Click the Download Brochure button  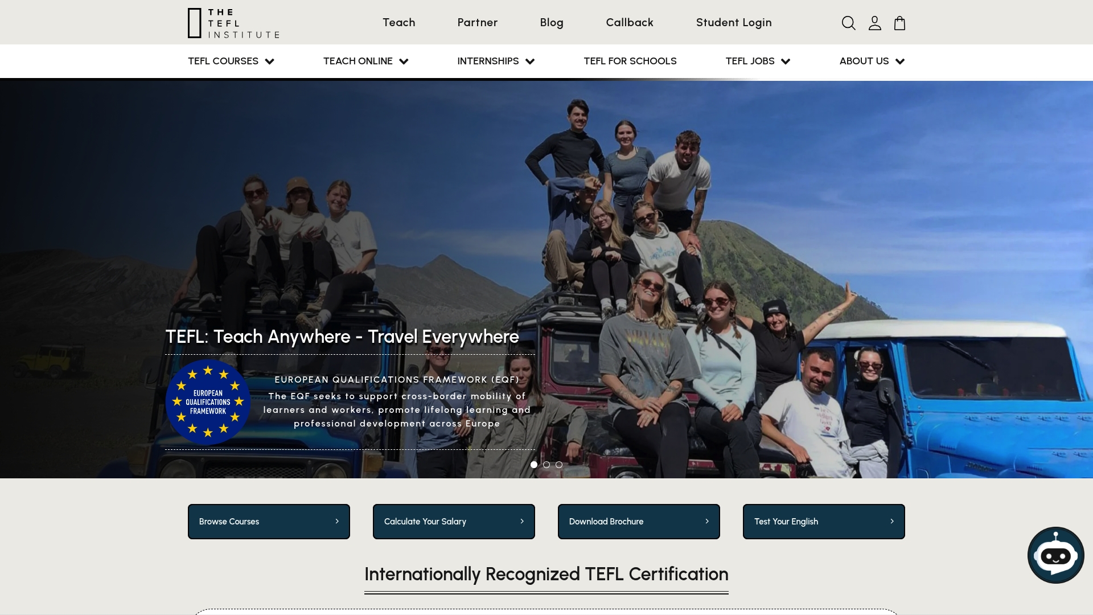(638, 521)
